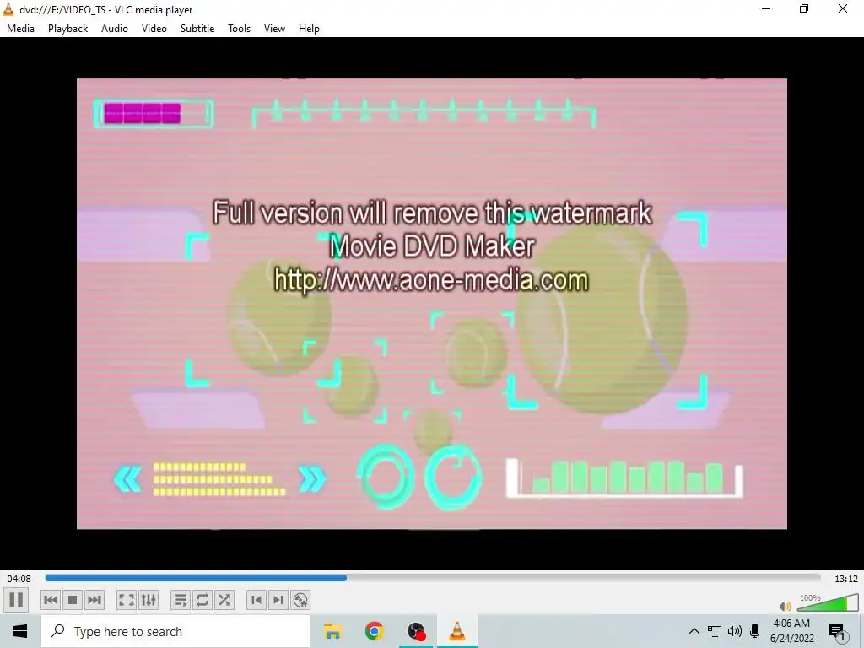Viewport: 864px width, 648px height.
Task: Open the DVD menu button
Action: [300, 600]
